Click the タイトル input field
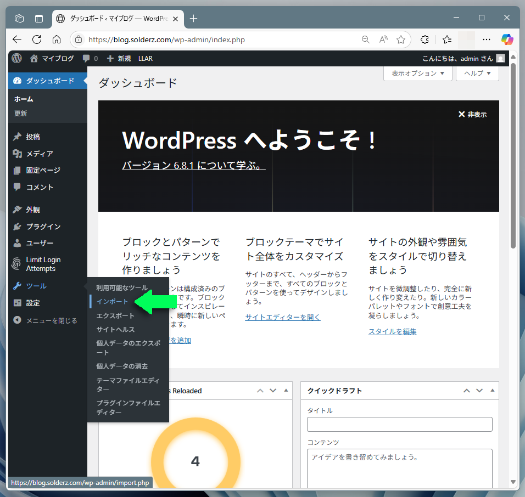Image resolution: width=525 pixels, height=497 pixels. (x=399, y=425)
